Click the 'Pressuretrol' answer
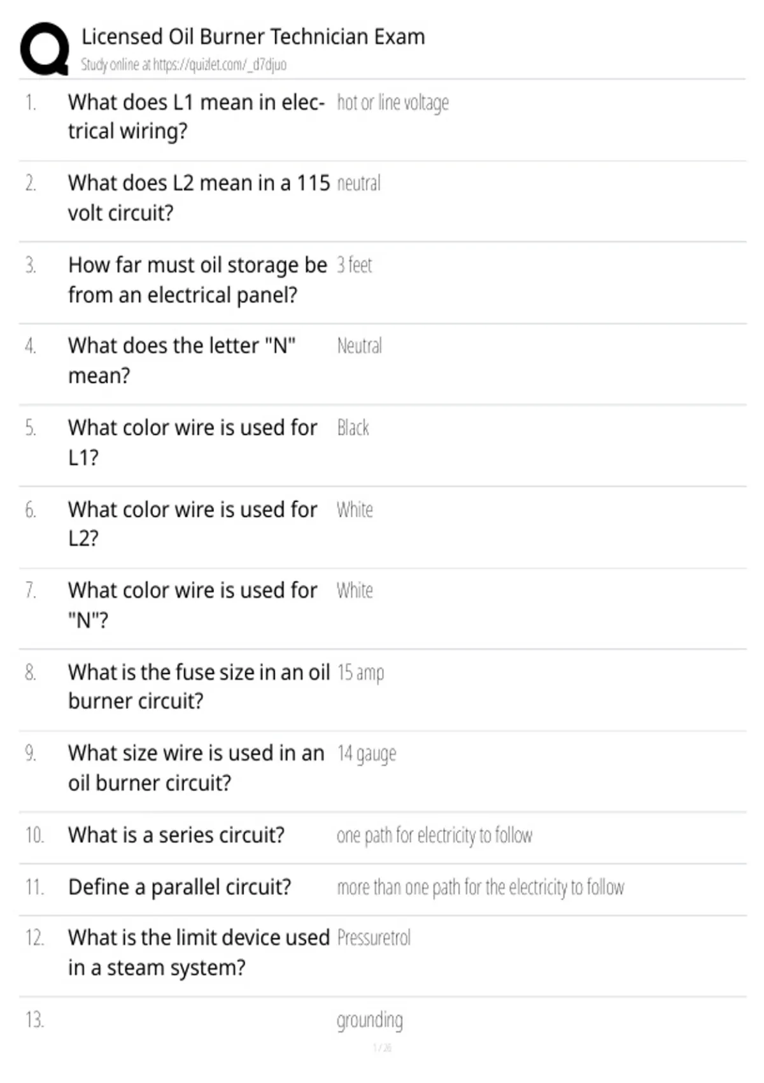Screen dimensions: 764x1083 [374, 938]
